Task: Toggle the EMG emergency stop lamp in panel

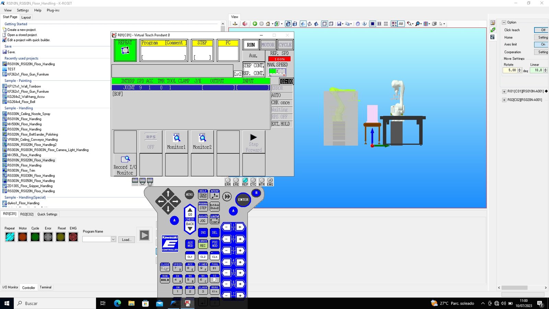Action: (x=73, y=237)
